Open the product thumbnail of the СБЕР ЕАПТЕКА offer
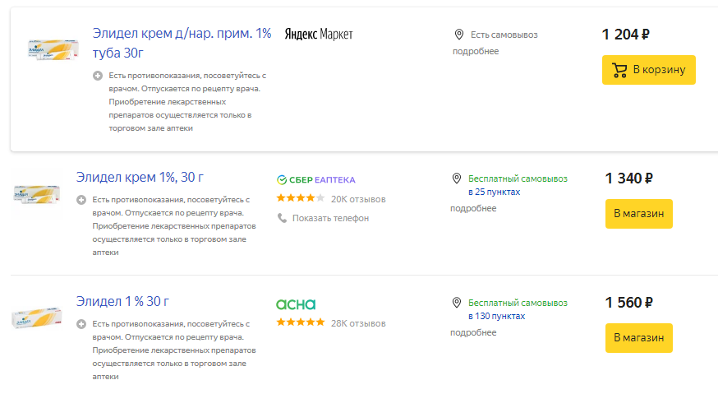This screenshot has width=718, height=394. (37, 194)
